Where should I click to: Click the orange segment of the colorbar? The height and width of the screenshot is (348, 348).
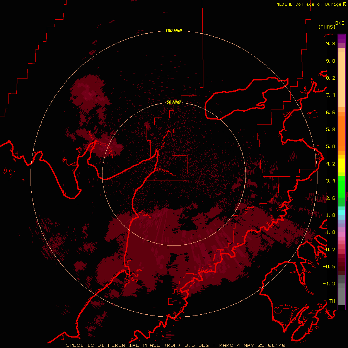341,133
